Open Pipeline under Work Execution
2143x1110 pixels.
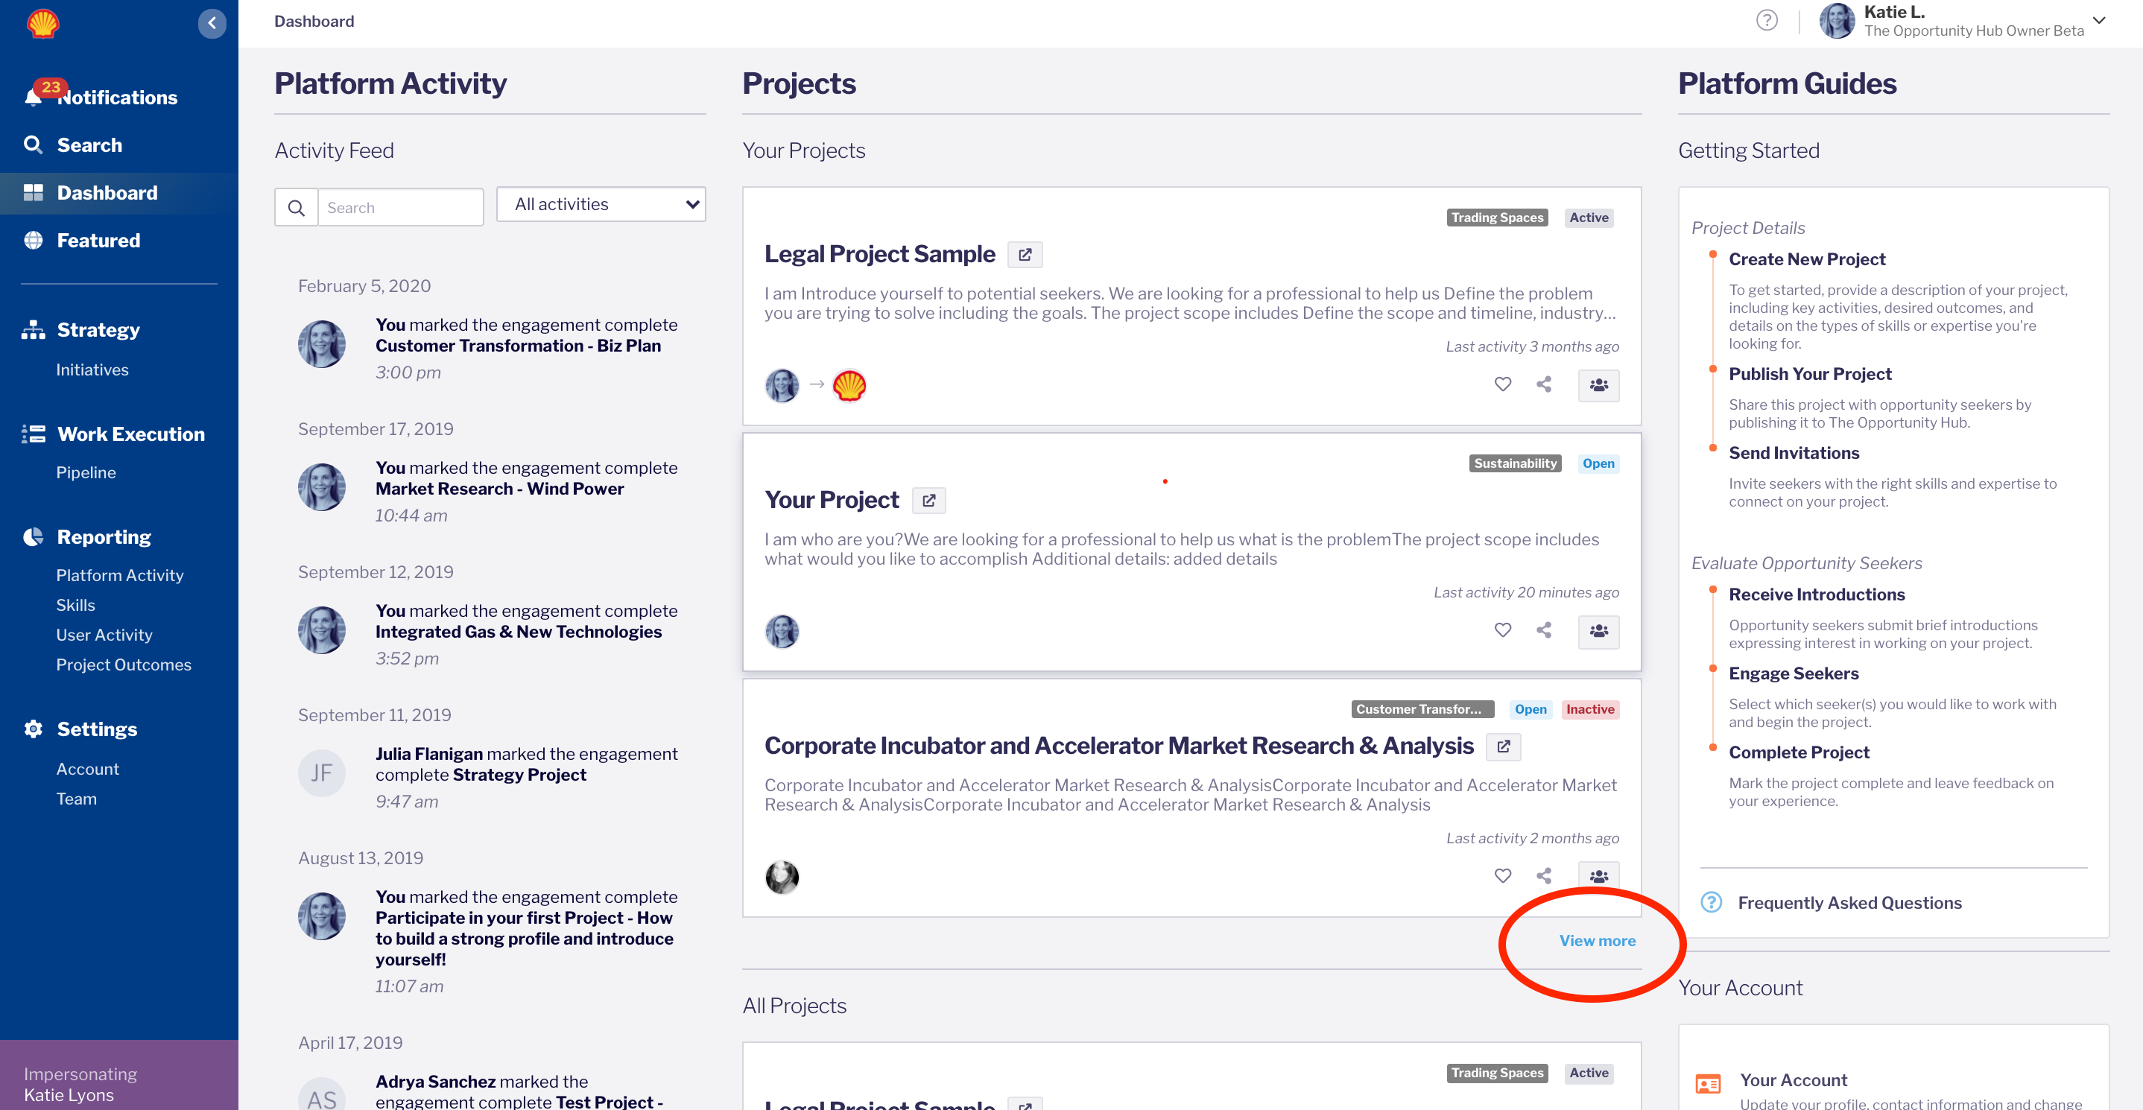click(x=86, y=472)
